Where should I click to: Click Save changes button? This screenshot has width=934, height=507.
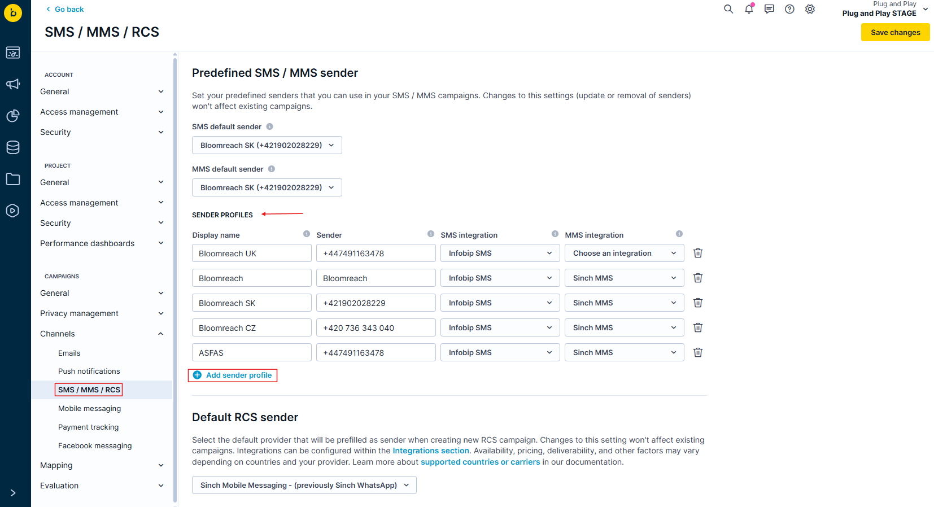point(896,32)
